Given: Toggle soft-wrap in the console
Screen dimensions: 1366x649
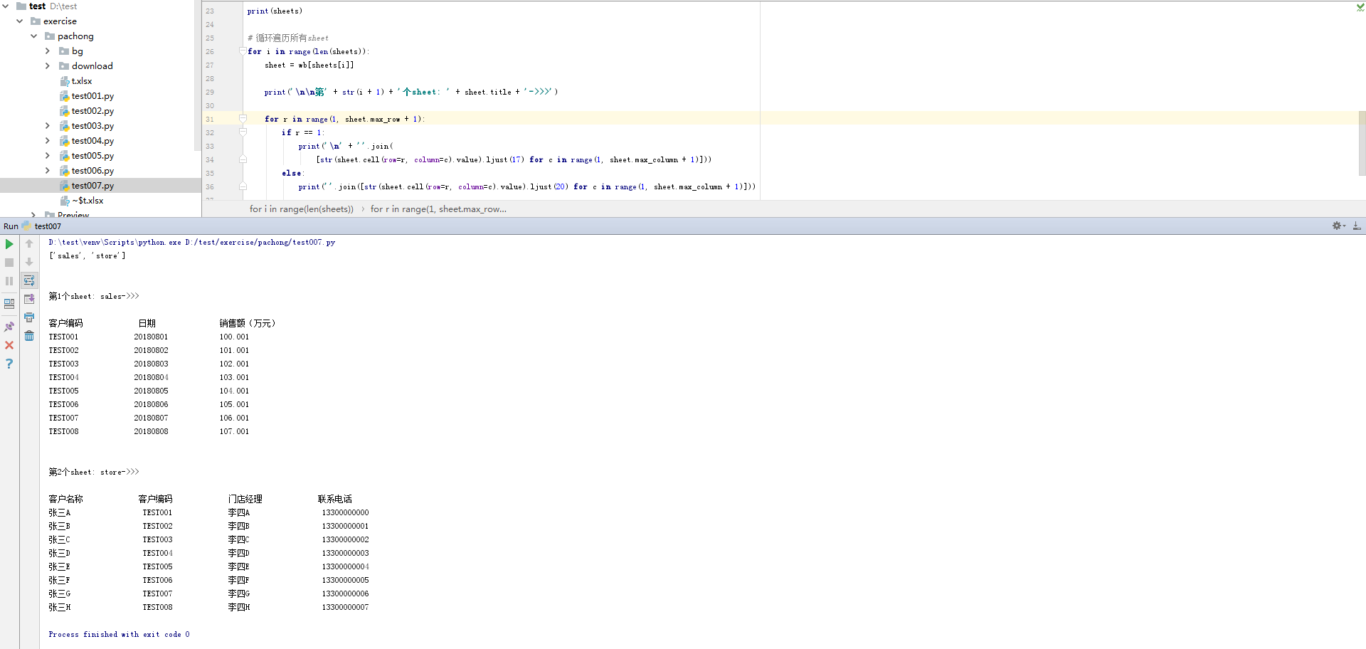Looking at the screenshot, I should (x=28, y=280).
